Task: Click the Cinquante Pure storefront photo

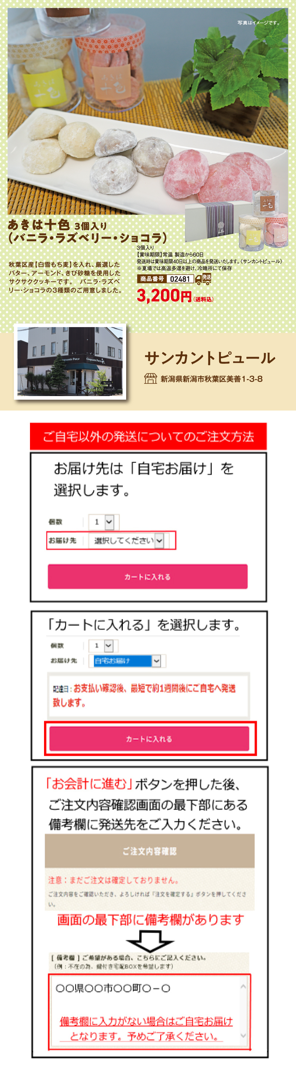Action: [70, 361]
